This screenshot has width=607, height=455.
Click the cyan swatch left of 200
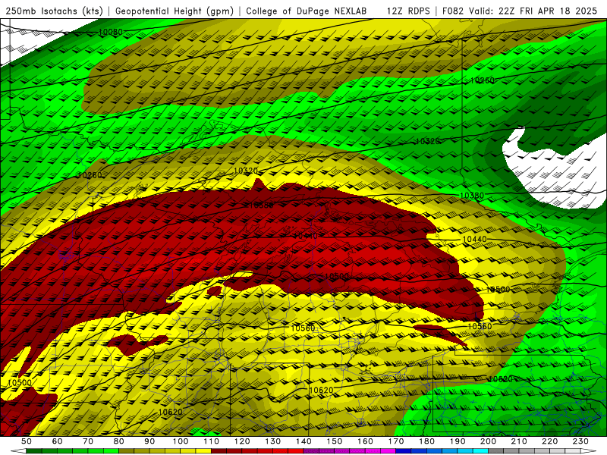pos(480,450)
